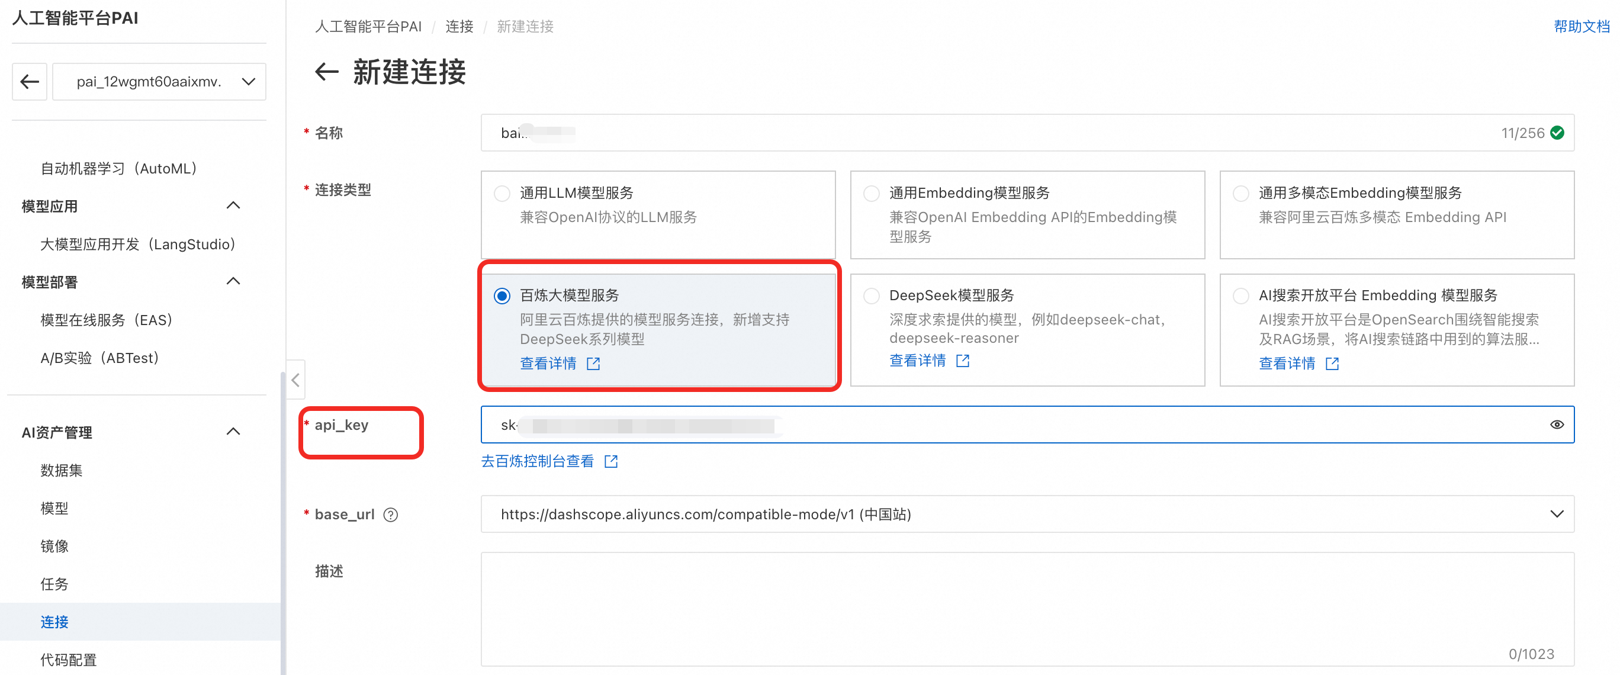Click into the 描述 text area
1620x675 pixels.
(1027, 609)
